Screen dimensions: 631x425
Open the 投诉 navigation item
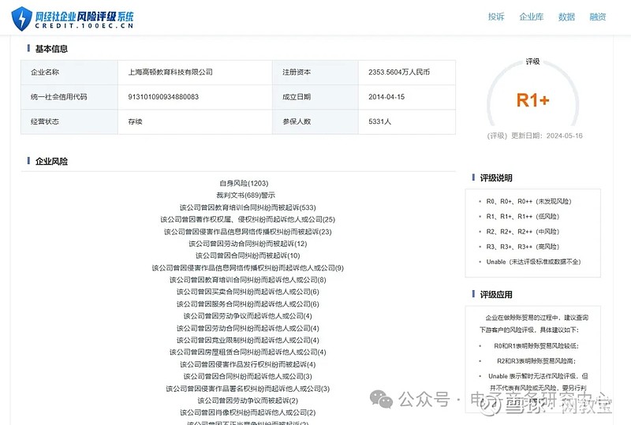[496, 17]
